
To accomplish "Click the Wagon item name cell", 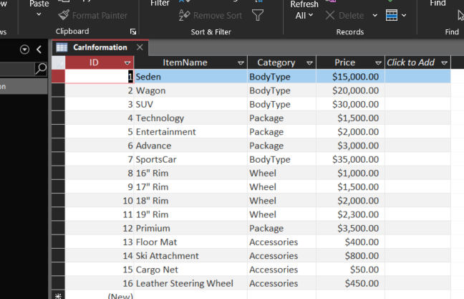I will [190, 90].
